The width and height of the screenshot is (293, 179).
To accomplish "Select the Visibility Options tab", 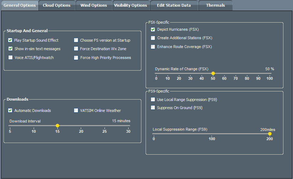I will coord(130,5).
